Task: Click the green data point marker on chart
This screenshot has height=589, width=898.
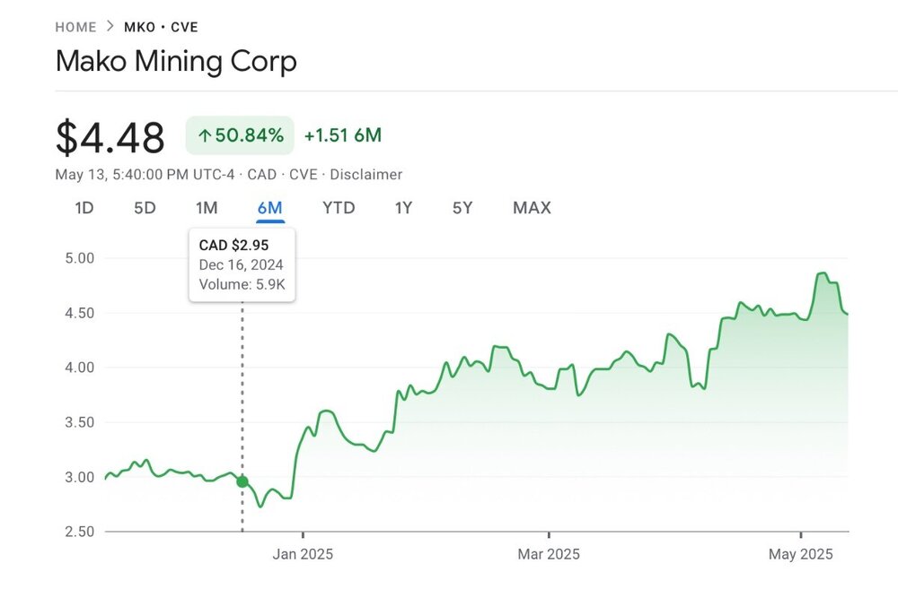Action: tap(242, 481)
